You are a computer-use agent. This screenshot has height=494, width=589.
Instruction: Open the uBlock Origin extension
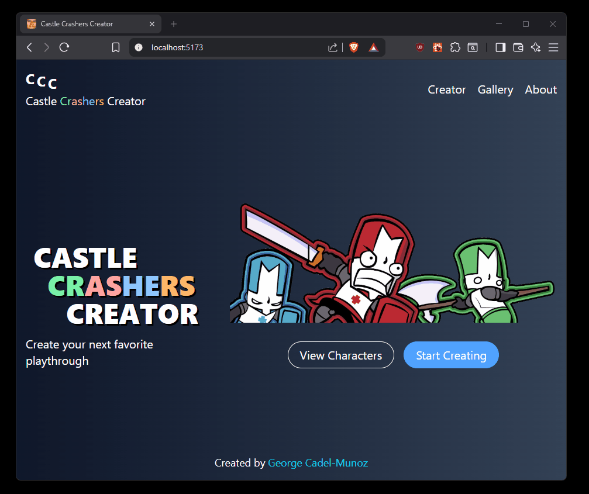(420, 47)
